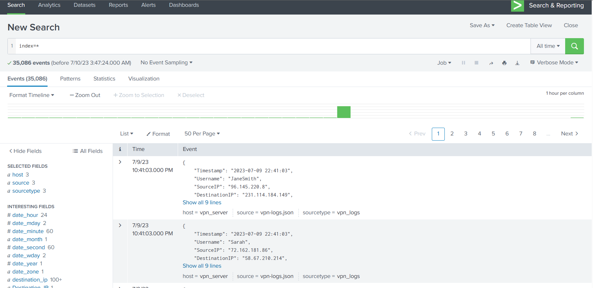Go to the Next results page
Viewport: 593px width, 288px height.
[569, 134]
